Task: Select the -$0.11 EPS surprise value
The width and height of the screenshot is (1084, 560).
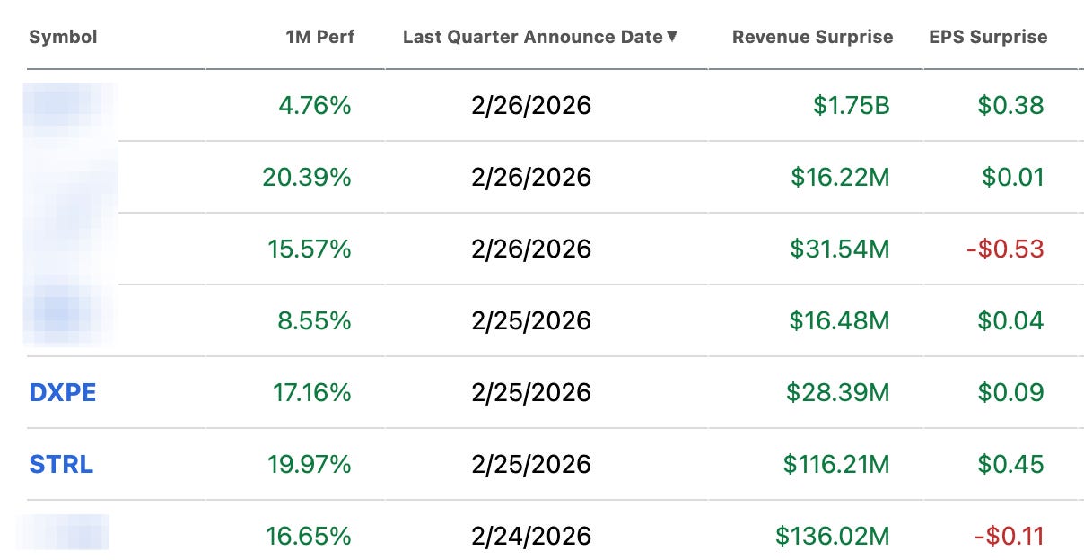Action: click(1007, 536)
